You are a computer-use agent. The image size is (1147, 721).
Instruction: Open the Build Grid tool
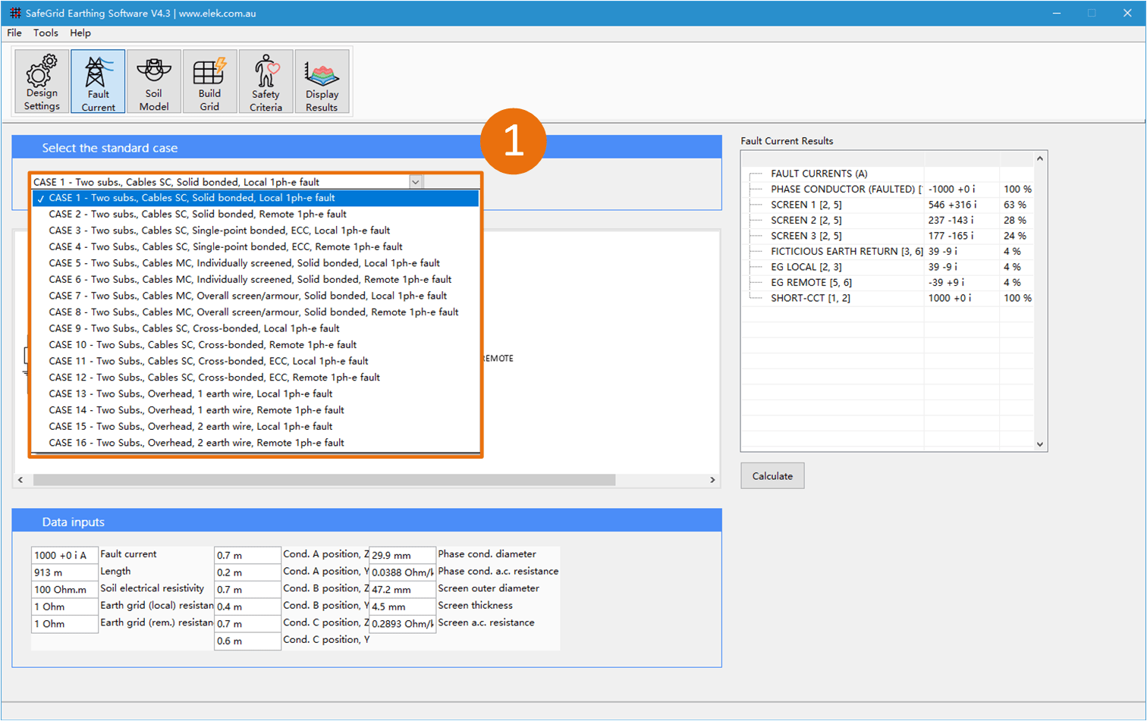pyautogui.click(x=209, y=80)
